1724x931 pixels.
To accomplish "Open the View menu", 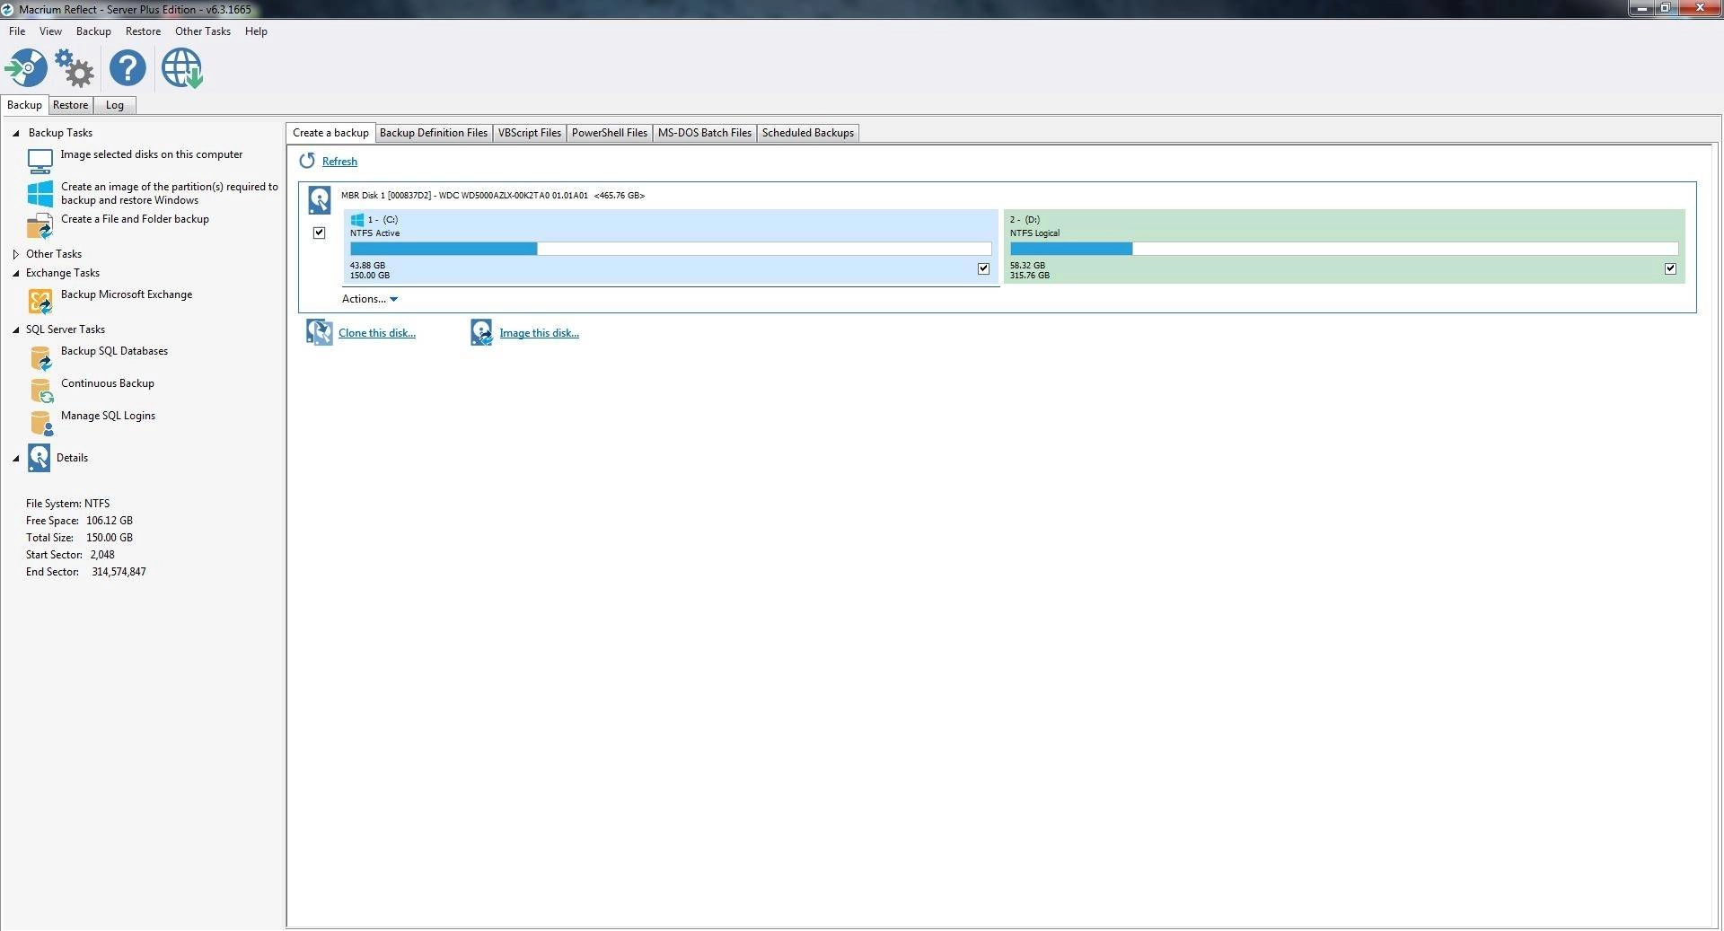I will pos(50,31).
